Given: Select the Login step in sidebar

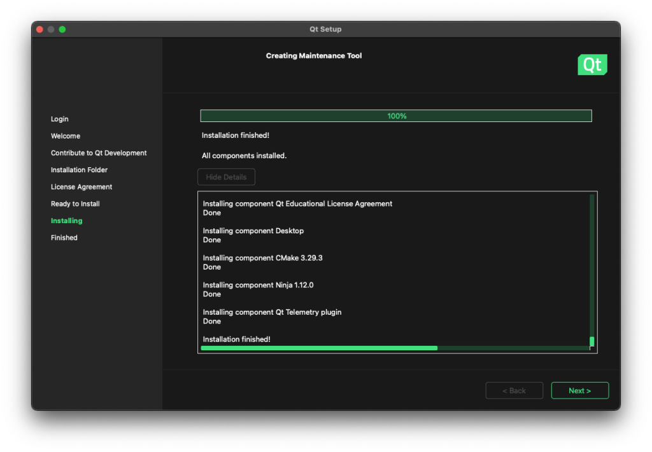Looking at the screenshot, I should [x=60, y=119].
